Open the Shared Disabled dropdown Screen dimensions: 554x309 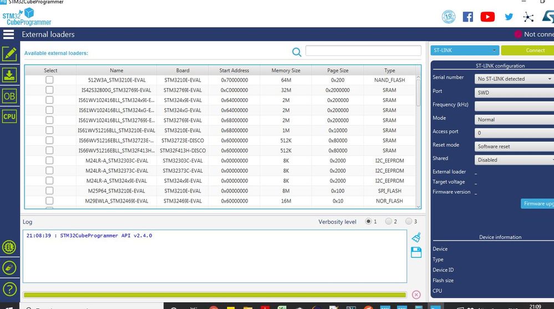click(x=514, y=160)
